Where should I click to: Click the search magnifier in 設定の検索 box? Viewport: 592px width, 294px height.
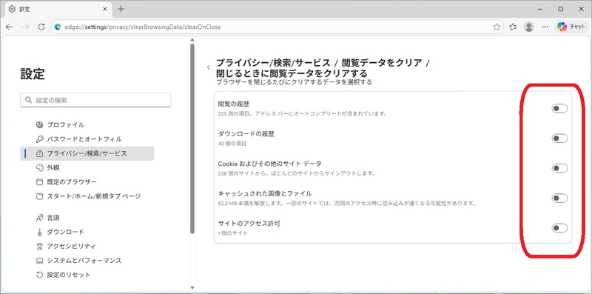(28, 100)
